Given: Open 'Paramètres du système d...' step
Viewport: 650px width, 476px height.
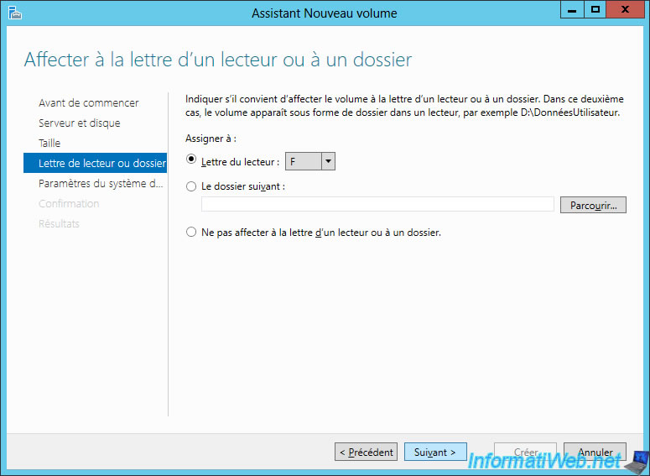Looking at the screenshot, I should click(101, 183).
